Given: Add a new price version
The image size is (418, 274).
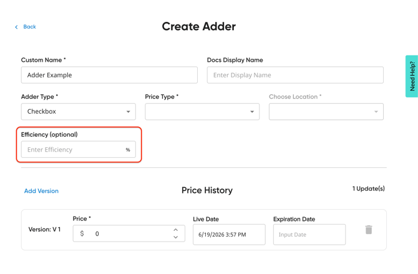Looking at the screenshot, I should pyautogui.click(x=41, y=191).
